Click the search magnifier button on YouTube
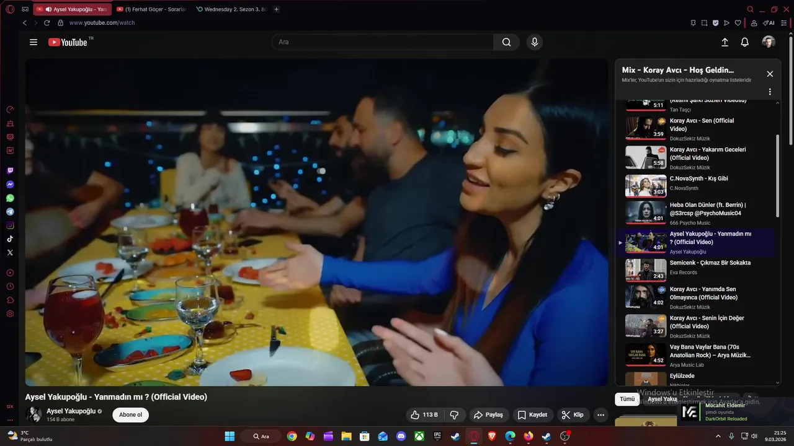Image resolution: width=794 pixels, height=446 pixels. click(x=507, y=42)
